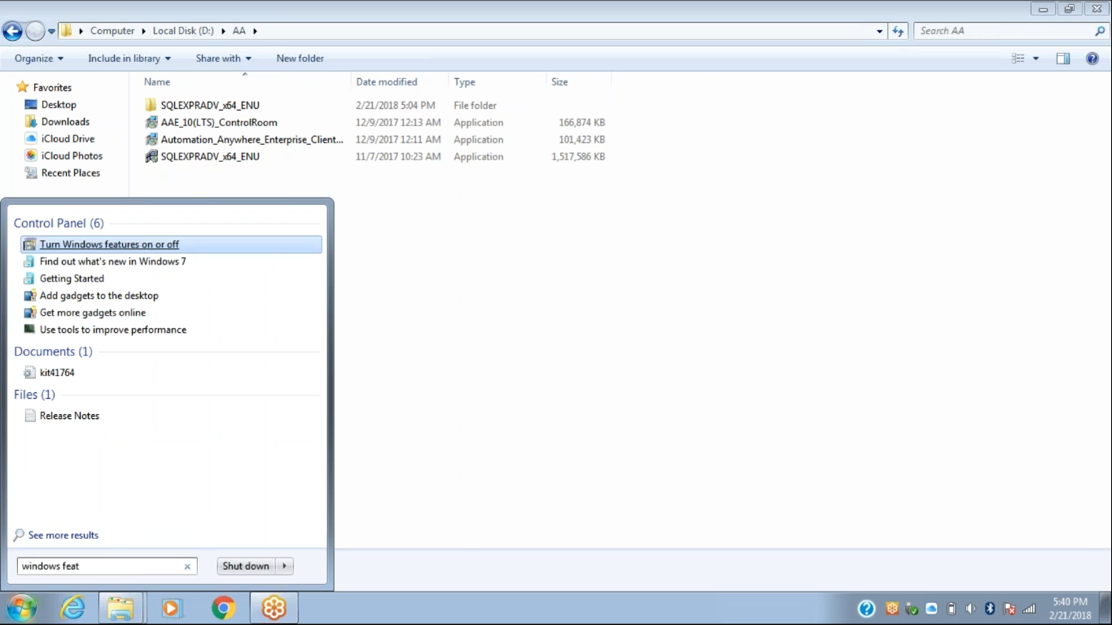Click the Shut down button
The image size is (1112, 625).
(246, 566)
